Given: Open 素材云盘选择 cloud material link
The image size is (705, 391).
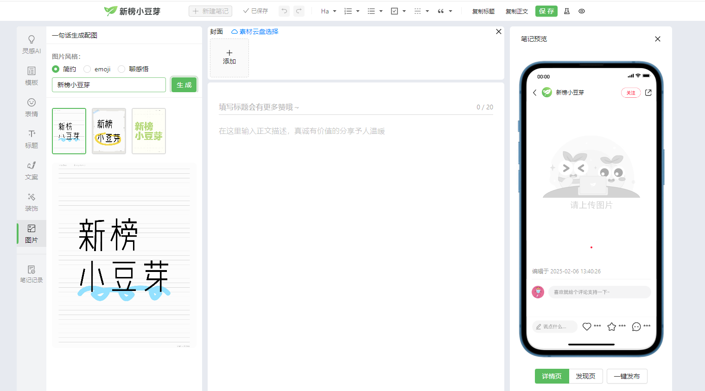Looking at the screenshot, I should [x=255, y=32].
